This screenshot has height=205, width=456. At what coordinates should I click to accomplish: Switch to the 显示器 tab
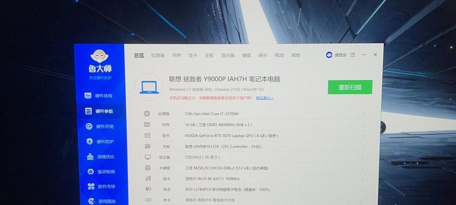(x=227, y=55)
